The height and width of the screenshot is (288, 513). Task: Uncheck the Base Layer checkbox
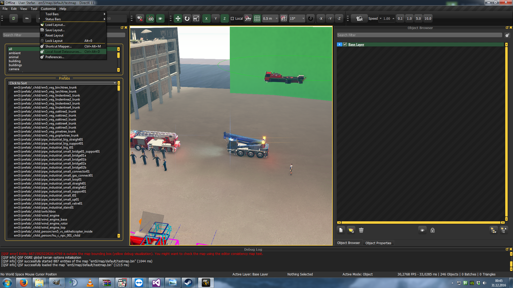[345, 45]
